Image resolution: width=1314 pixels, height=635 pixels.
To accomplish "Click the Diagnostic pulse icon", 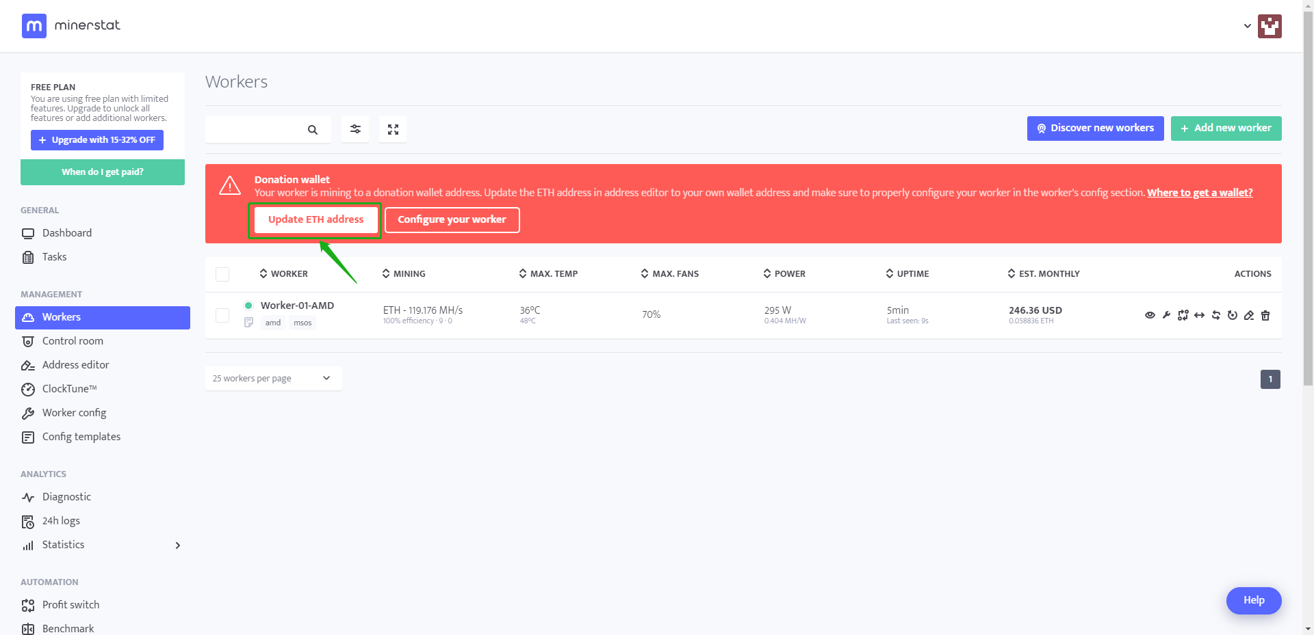I will click(x=28, y=498).
